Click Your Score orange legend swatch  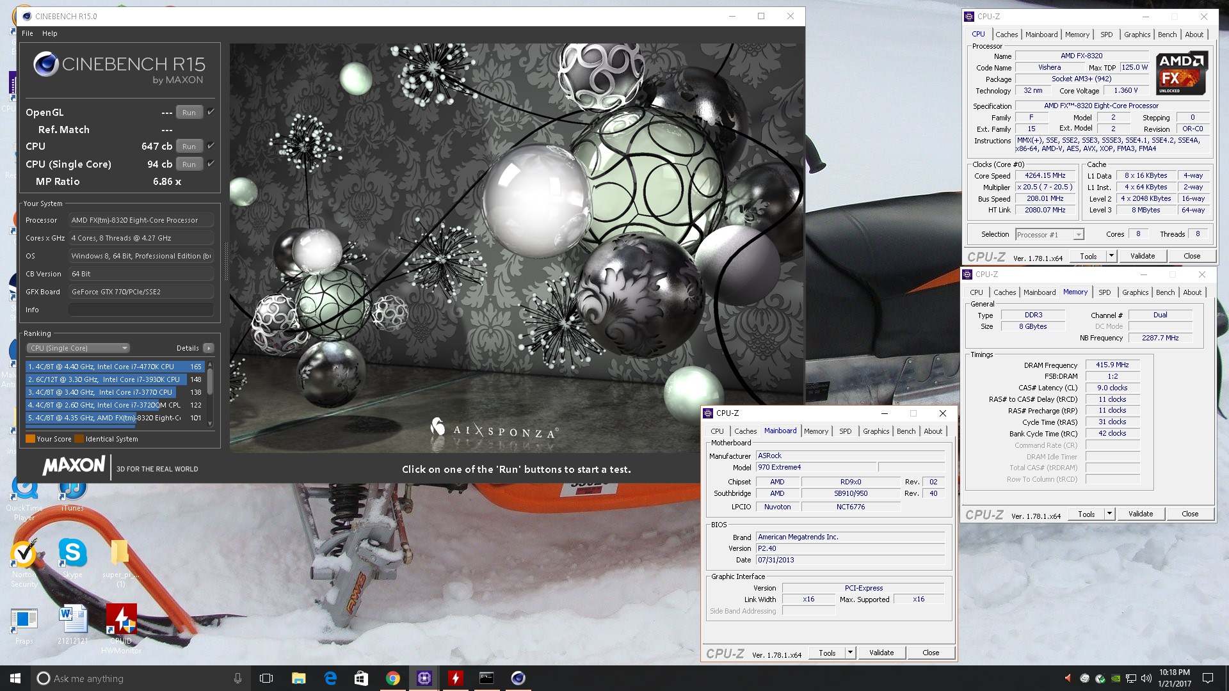tap(30, 439)
